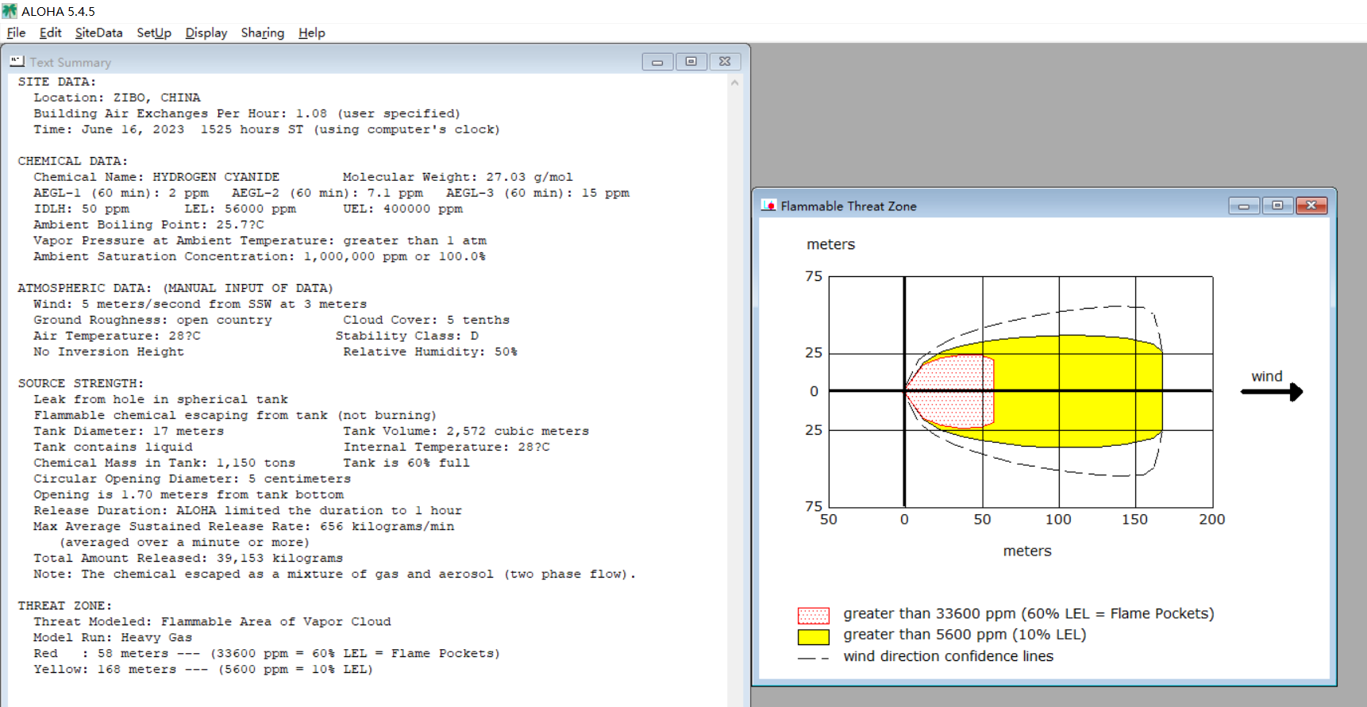Click the dashed confidence lines legend symbol

tap(814, 658)
